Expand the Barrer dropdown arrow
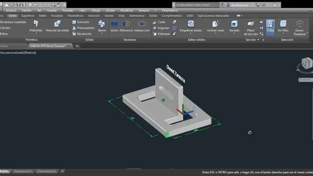Screen dimensions: 313x176 [102, 33]
